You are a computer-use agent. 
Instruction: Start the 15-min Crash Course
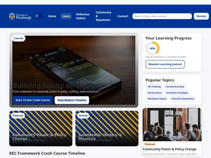click(x=33, y=100)
